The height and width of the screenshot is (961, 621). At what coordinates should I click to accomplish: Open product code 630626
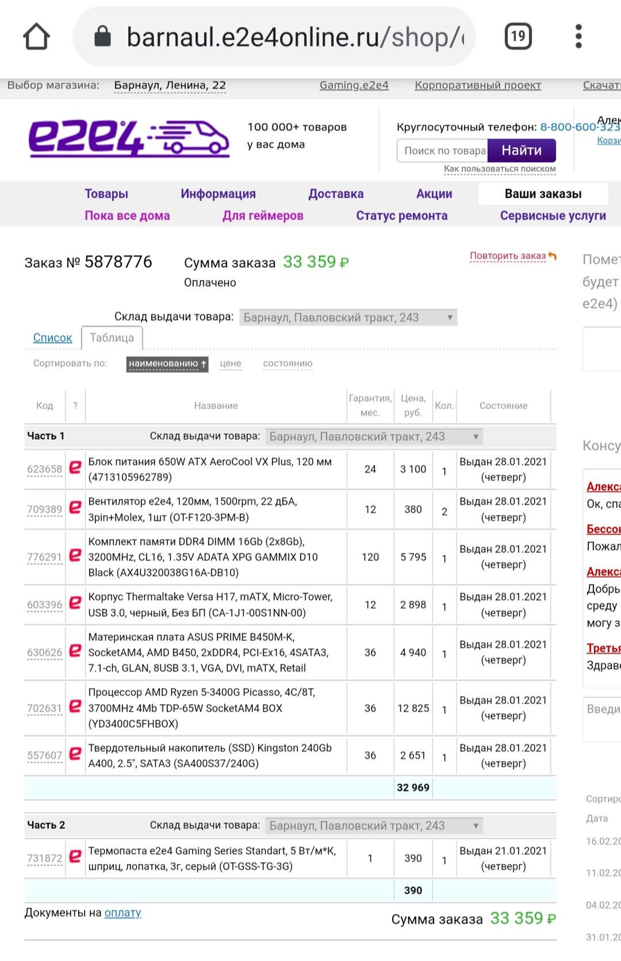click(x=44, y=652)
